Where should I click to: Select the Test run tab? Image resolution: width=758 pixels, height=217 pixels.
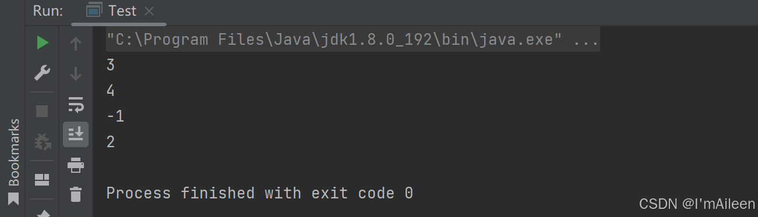click(x=114, y=11)
